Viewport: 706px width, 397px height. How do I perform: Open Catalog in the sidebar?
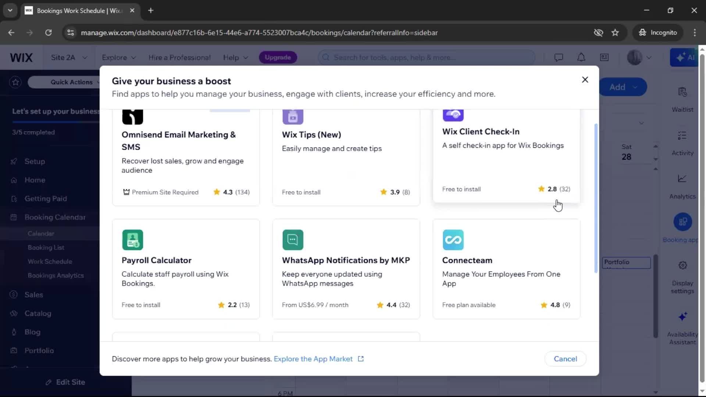tap(38, 314)
